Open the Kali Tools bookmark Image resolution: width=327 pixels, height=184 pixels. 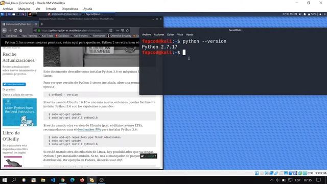(x=46, y=36)
